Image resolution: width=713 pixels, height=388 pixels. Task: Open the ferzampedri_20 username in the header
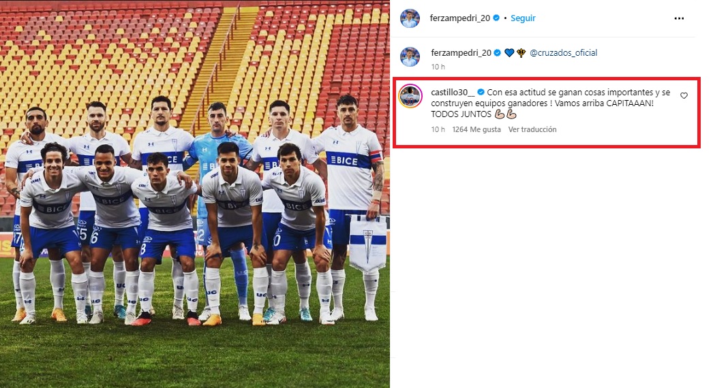[459, 18]
